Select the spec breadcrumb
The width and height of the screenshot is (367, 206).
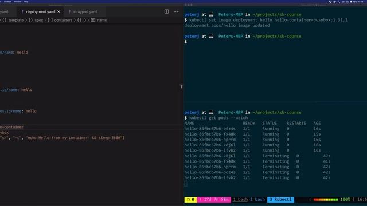coord(39,21)
